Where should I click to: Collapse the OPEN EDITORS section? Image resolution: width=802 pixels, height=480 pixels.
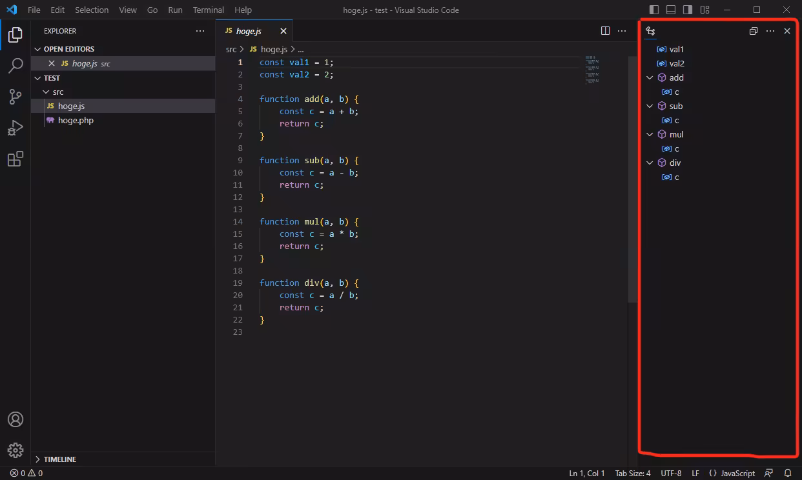[x=37, y=49]
